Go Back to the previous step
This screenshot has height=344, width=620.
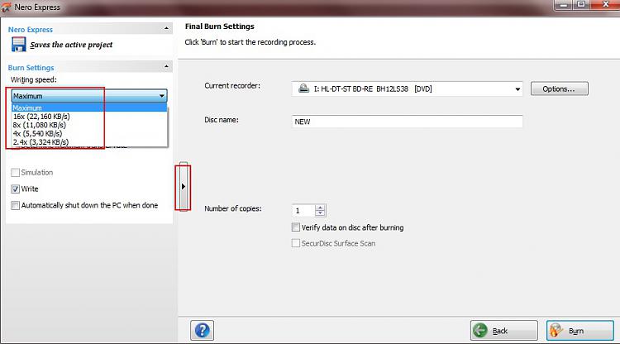point(503,330)
